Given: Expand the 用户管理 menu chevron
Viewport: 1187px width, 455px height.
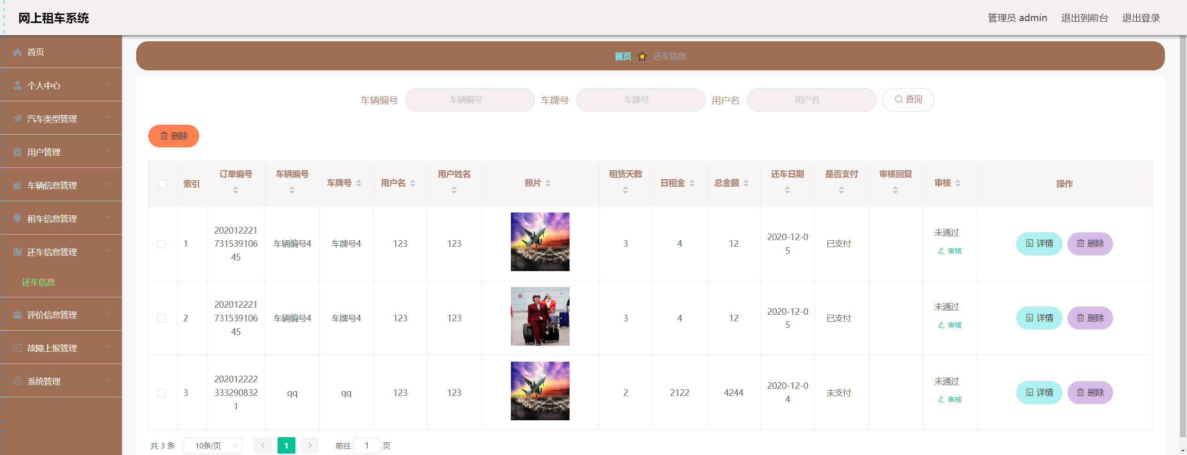Looking at the screenshot, I should coord(108,151).
